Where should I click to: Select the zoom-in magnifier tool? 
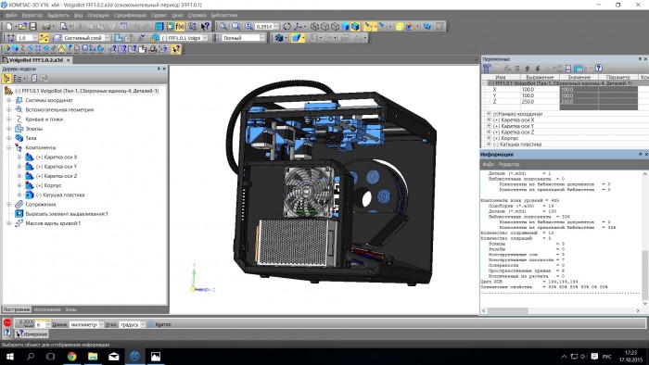click(248, 27)
